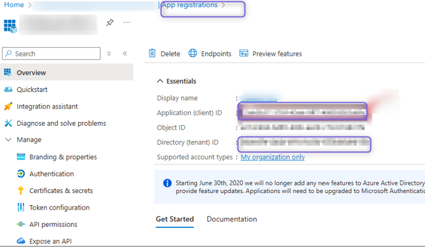Open Integration assistant
This screenshot has width=425, height=247.
point(47,107)
